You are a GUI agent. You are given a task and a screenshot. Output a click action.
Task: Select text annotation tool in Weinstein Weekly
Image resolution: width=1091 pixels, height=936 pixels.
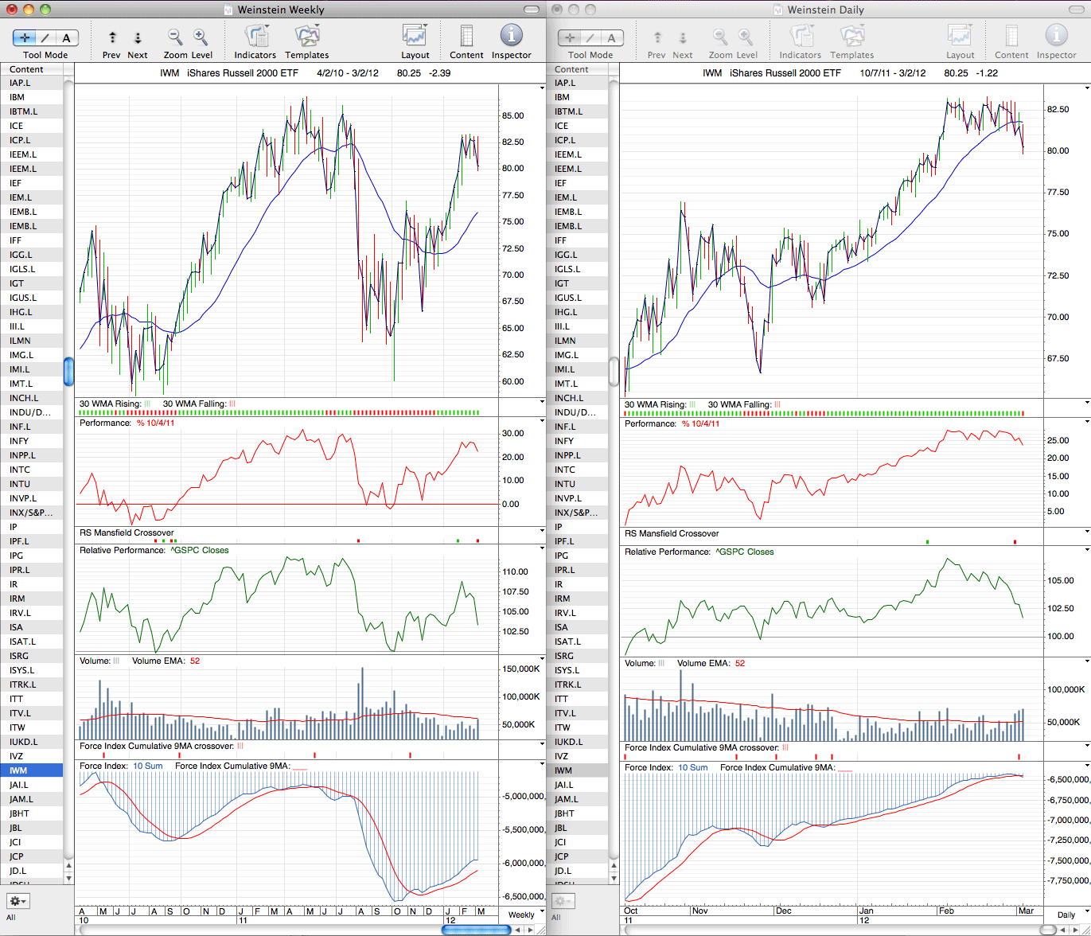(x=67, y=37)
